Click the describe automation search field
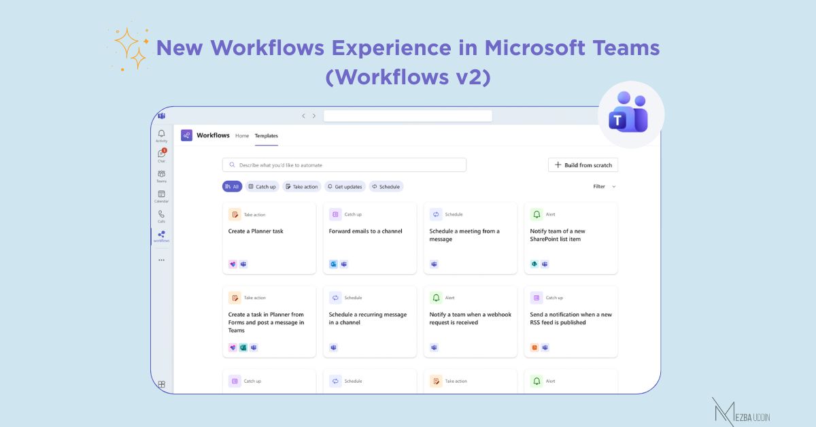Image resolution: width=816 pixels, height=427 pixels. [344, 165]
